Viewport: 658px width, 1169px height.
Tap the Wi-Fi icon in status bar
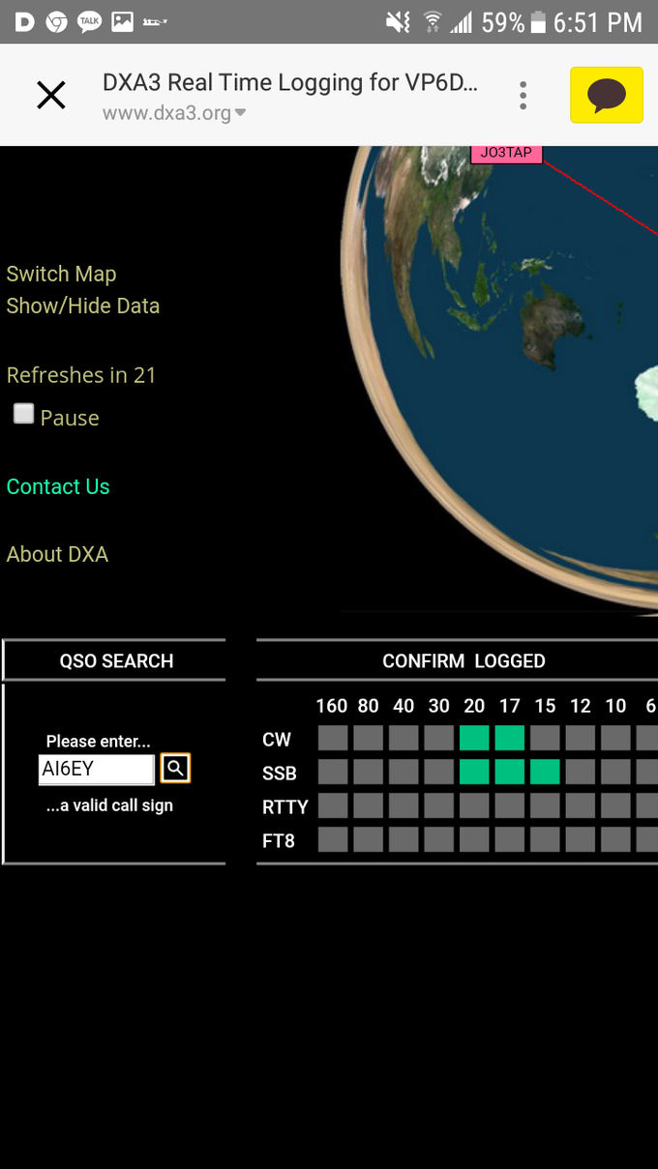433,22
